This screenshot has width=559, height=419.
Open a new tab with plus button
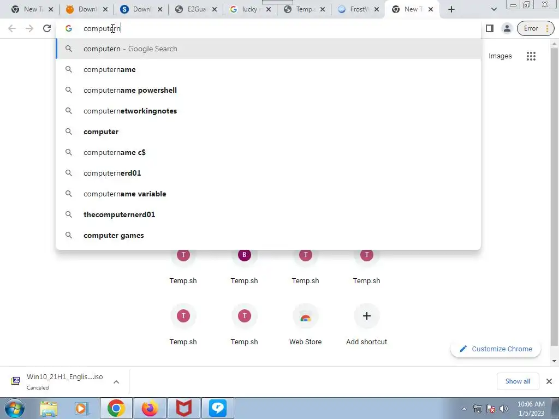pos(451,9)
